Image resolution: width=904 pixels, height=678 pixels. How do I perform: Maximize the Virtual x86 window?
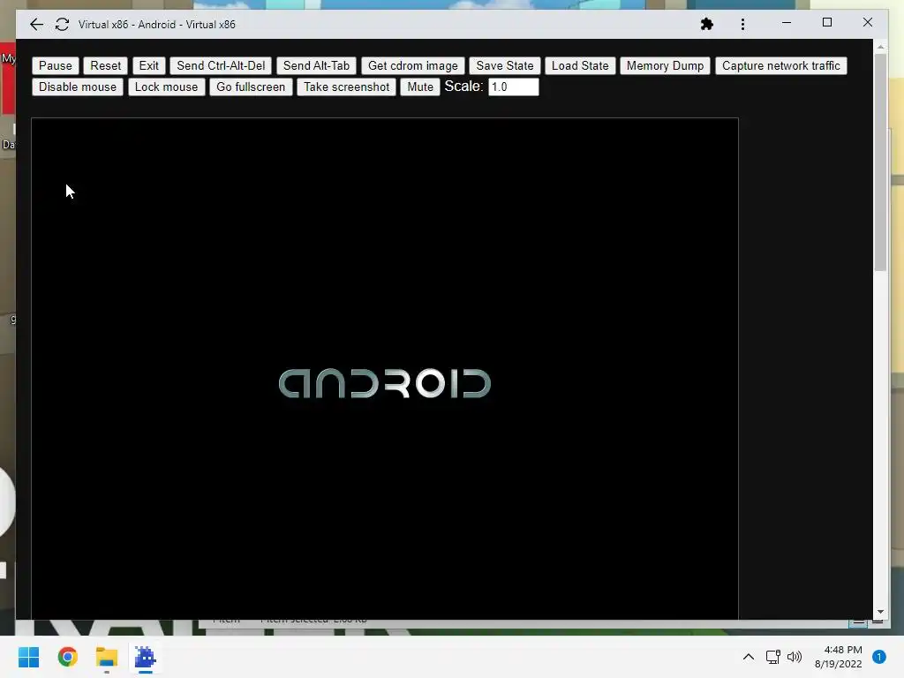point(827,22)
